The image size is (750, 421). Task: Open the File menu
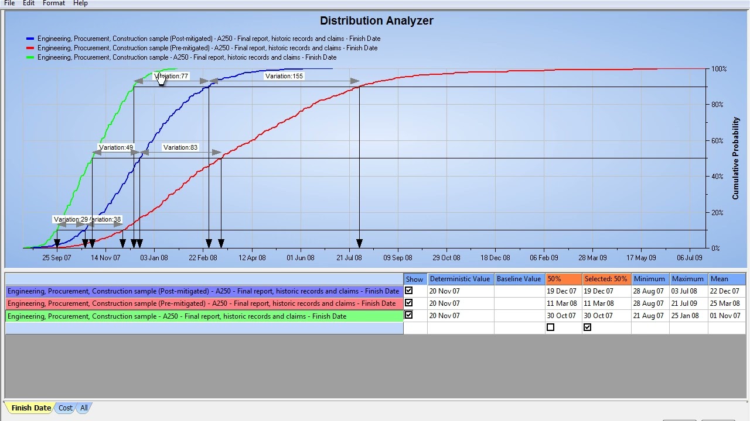coord(9,3)
